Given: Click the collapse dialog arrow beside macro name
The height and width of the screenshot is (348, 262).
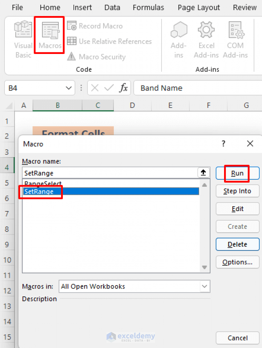Looking at the screenshot, I should (203, 172).
